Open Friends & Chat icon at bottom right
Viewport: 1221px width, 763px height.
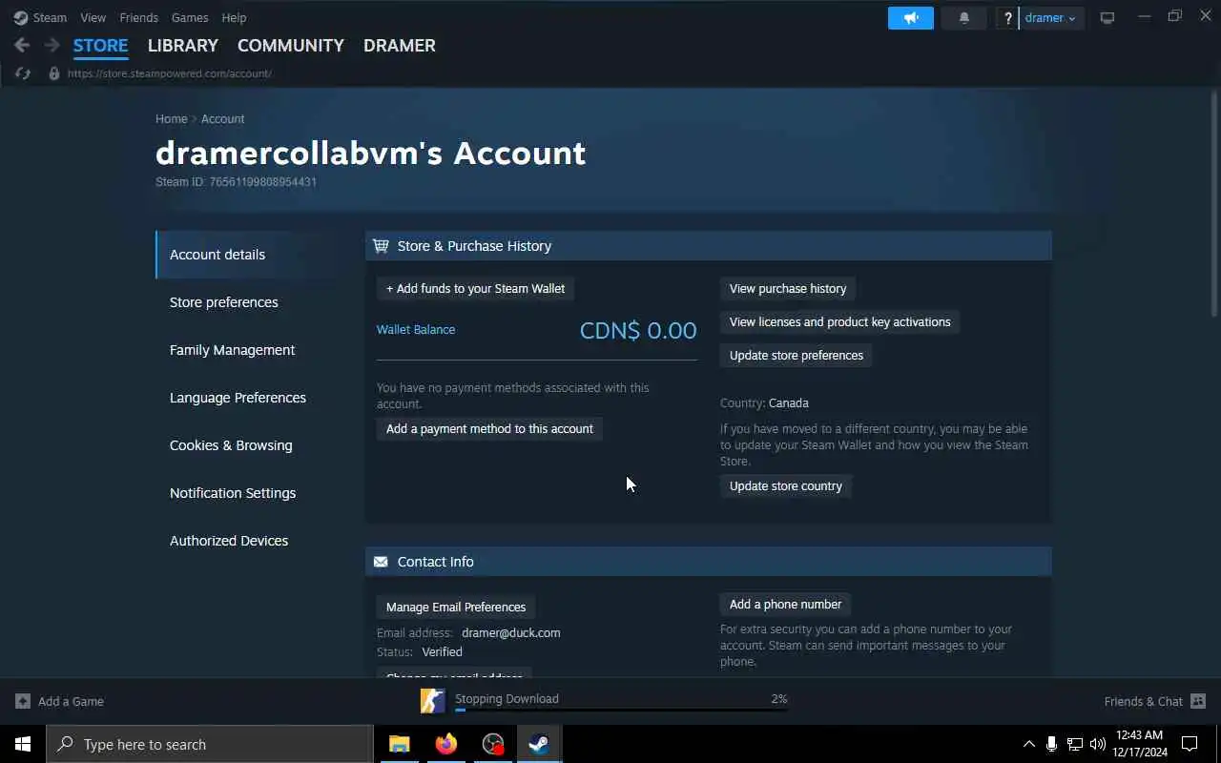(1198, 701)
